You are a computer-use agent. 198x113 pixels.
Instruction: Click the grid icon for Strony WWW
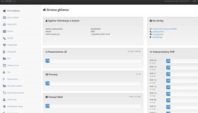coord(4,18)
